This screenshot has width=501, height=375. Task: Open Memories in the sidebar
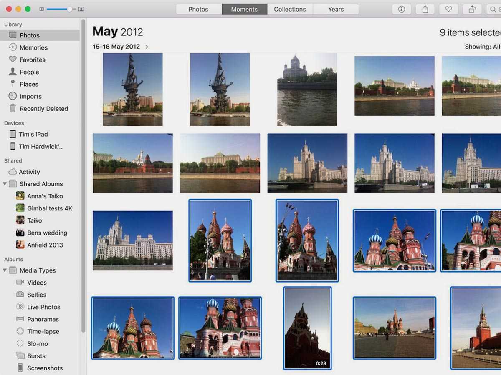click(x=33, y=47)
